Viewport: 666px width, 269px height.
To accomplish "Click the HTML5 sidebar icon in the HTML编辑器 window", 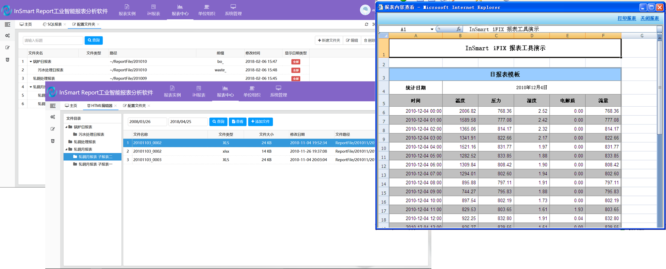I will pyautogui.click(x=53, y=141).
